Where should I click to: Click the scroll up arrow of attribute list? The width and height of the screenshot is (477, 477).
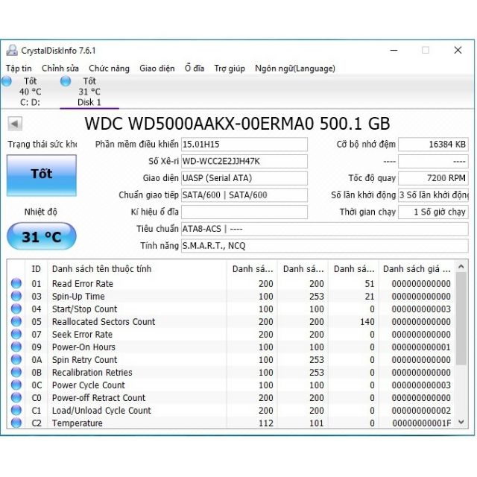[461, 267]
